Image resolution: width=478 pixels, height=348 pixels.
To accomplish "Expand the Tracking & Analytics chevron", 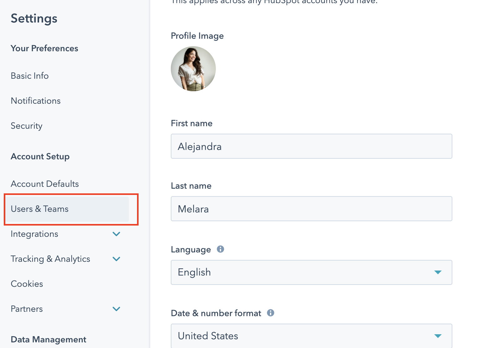I will [x=116, y=259].
